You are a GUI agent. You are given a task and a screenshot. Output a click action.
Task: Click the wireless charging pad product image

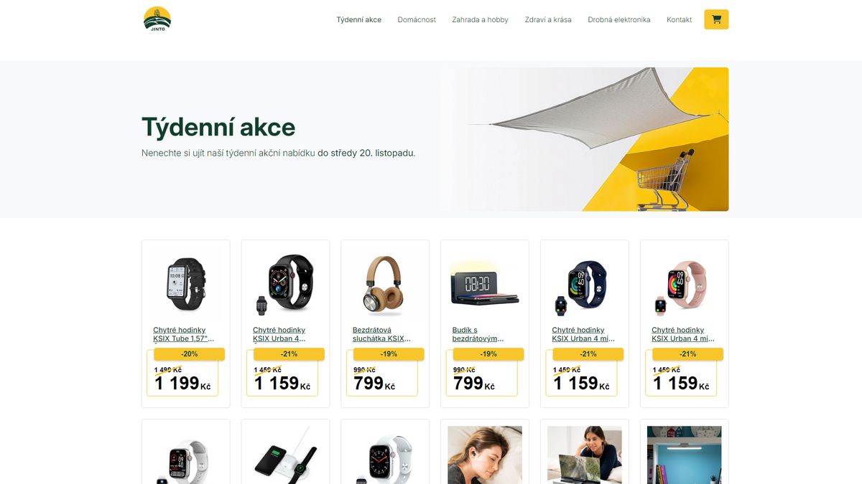[x=286, y=455]
